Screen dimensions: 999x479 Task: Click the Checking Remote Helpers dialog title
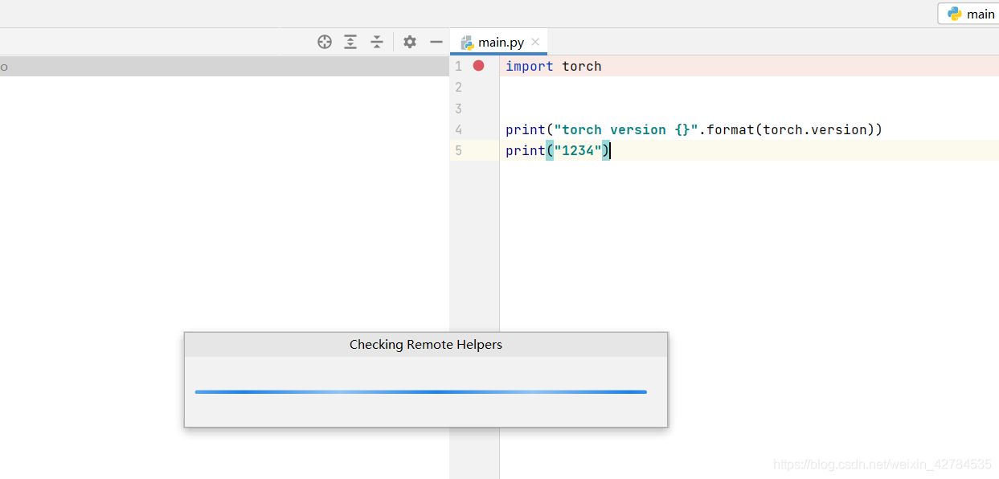click(x=426, y=345)
